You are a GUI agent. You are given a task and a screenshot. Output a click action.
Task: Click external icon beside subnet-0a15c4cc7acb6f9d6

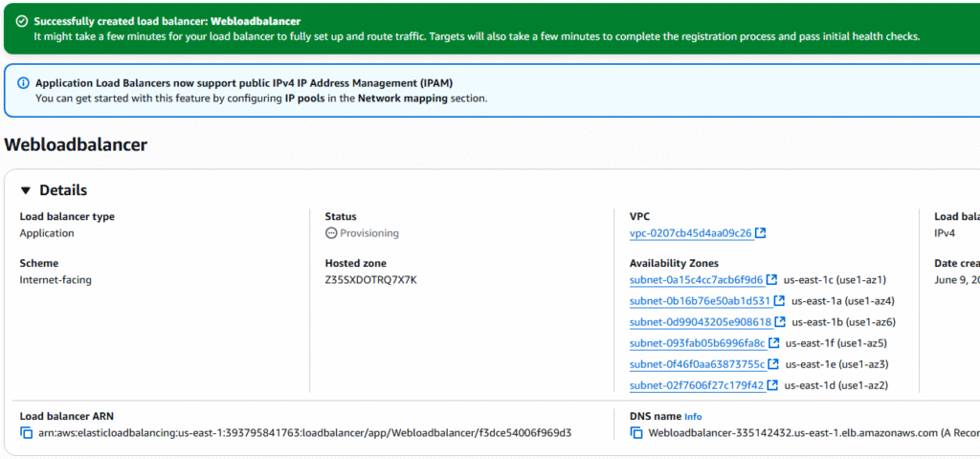coord(772,280)
